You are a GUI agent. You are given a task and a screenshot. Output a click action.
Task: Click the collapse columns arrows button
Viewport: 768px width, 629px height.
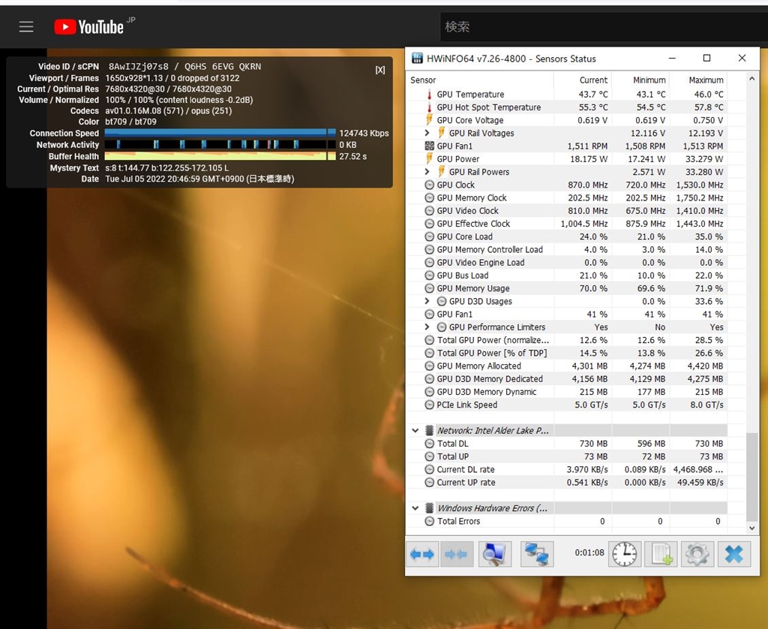(457, 554)
